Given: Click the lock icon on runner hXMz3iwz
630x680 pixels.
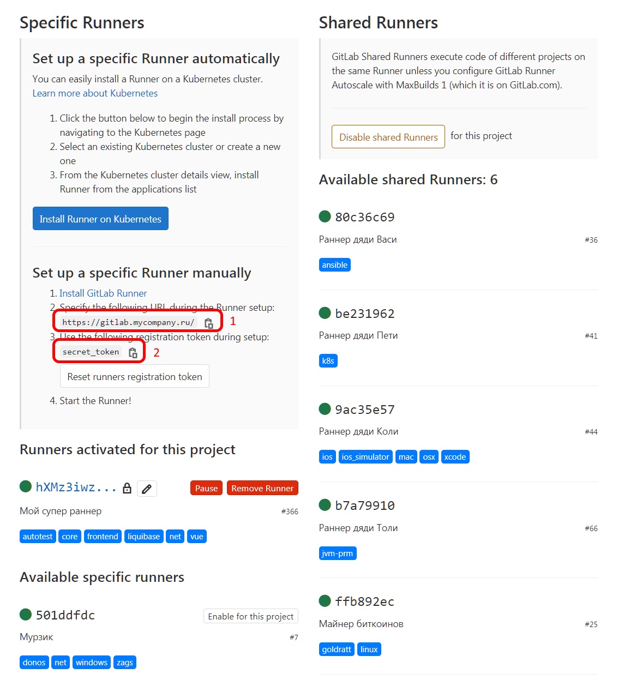Looking at the screenshot, I should 127,489.
